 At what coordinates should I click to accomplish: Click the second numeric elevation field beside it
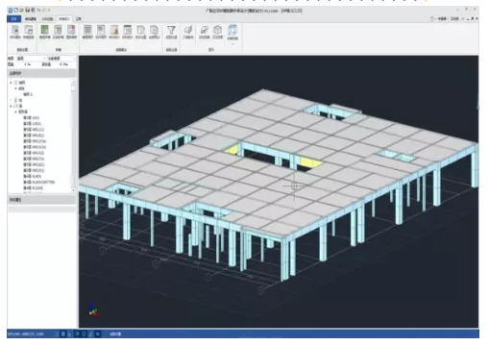63,64
